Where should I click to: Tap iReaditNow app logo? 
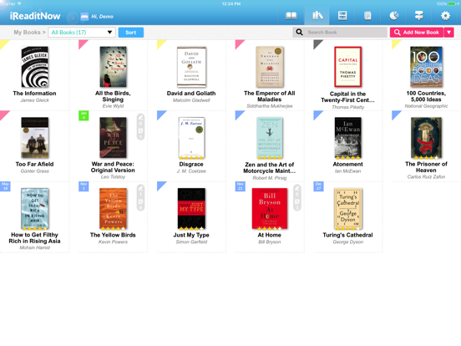(35, 16)
